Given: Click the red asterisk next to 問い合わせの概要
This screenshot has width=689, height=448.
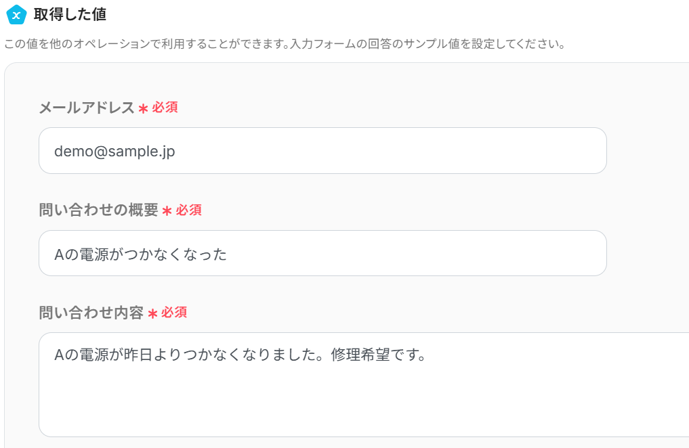Looking at the screenshot, I should pyautogui.click(x=167, y=211).
